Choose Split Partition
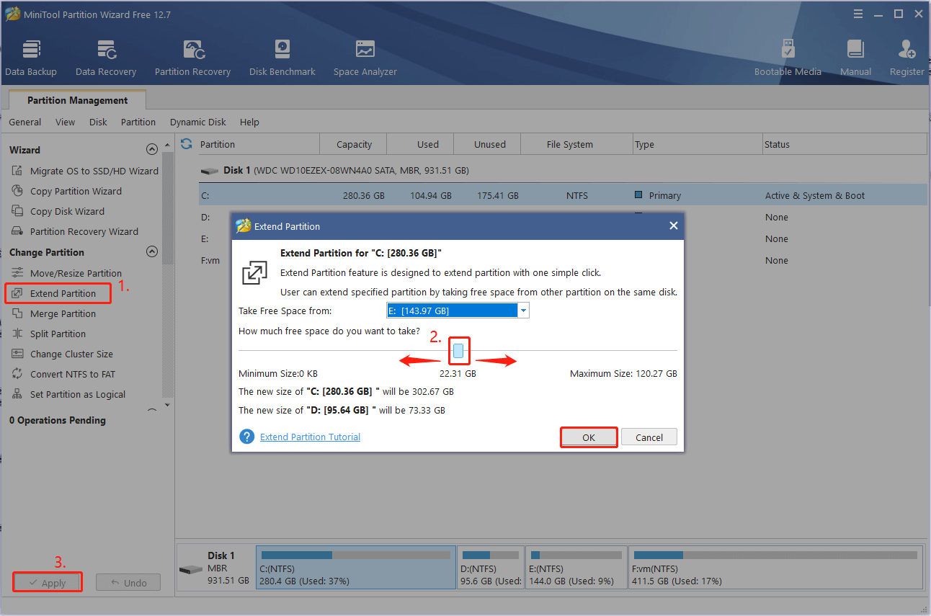The width and height of the screenshot is (931, 616). pyautogui.click(x=48, y=334)
